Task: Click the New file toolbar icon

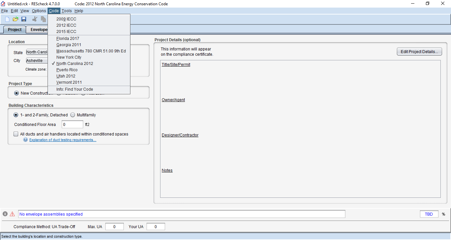Action: click(x=7, y=19)
